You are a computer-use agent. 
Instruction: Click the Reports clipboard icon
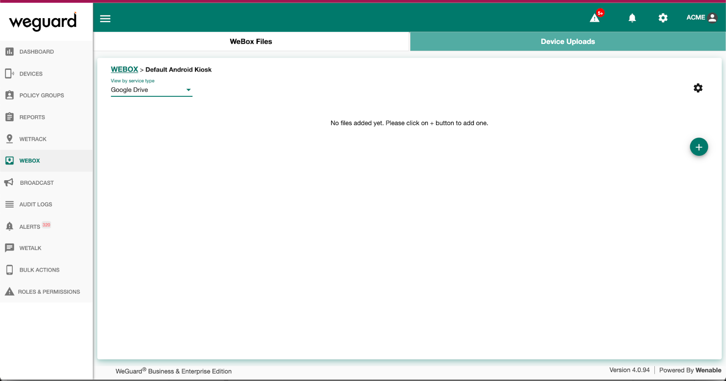[10, 117]
